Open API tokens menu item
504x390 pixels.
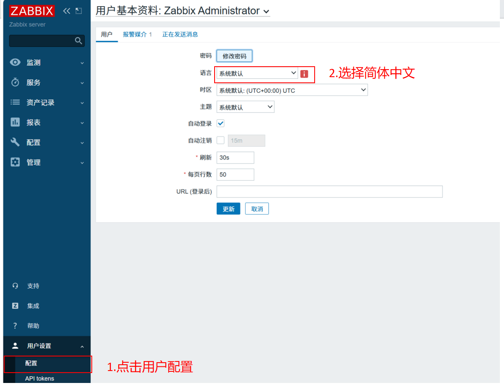coord(39,378)
